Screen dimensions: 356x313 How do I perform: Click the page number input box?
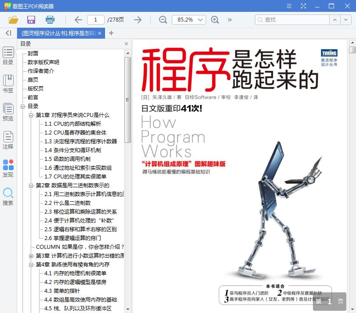[95, 20]
